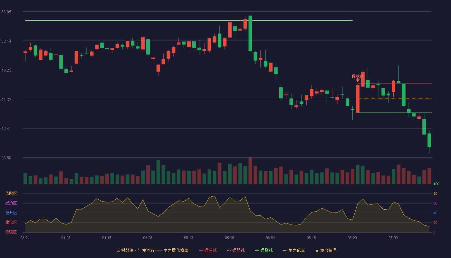Click the 假龙吟 signal label
This screenshot has width=451, height=258.
coord(357,76)
